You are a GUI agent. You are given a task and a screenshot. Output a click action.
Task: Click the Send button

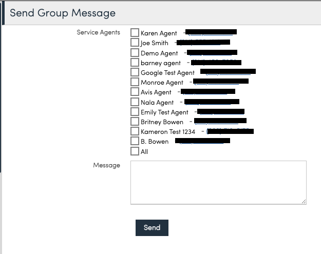152,228
